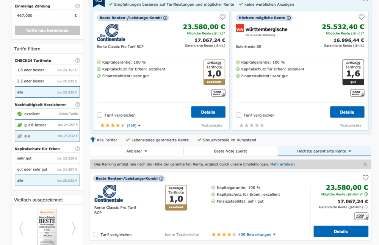Click help icon for Kapitalschutz für Erben
Viewport: 379px width, 245px height.
78,149
